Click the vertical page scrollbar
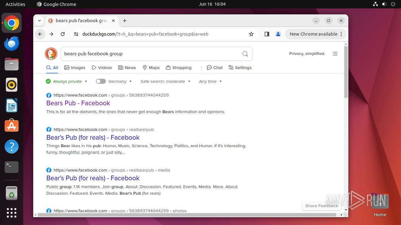 [x=346, y=72]
